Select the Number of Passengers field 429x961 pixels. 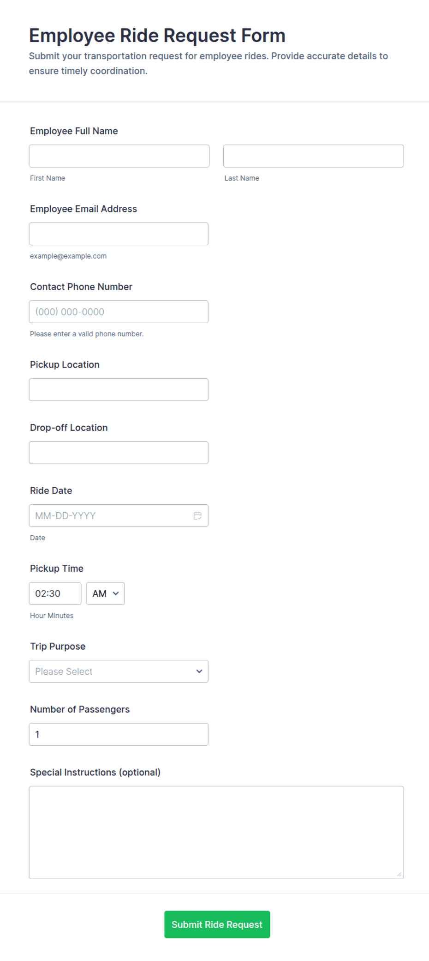pos(119,734)
